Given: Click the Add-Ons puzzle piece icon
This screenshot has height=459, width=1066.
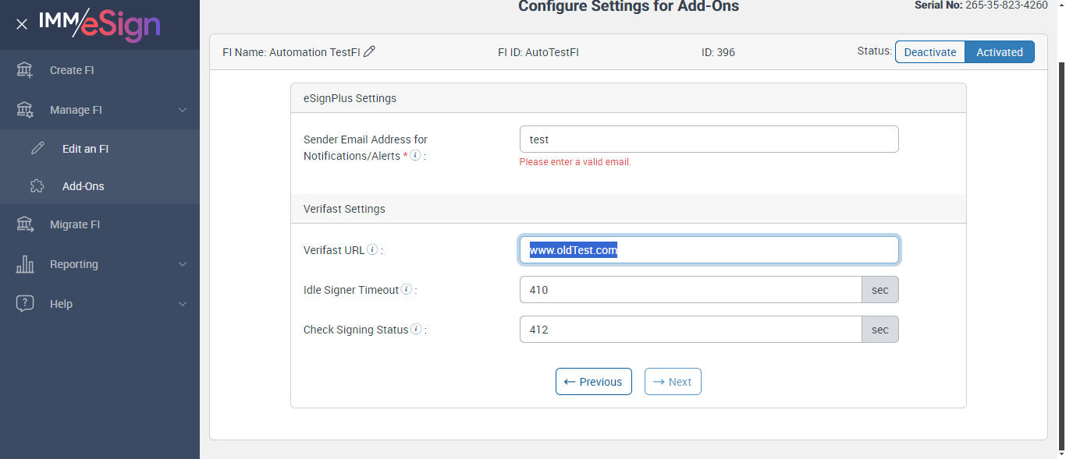Looking at the screenshot, I should pos(37,186).
